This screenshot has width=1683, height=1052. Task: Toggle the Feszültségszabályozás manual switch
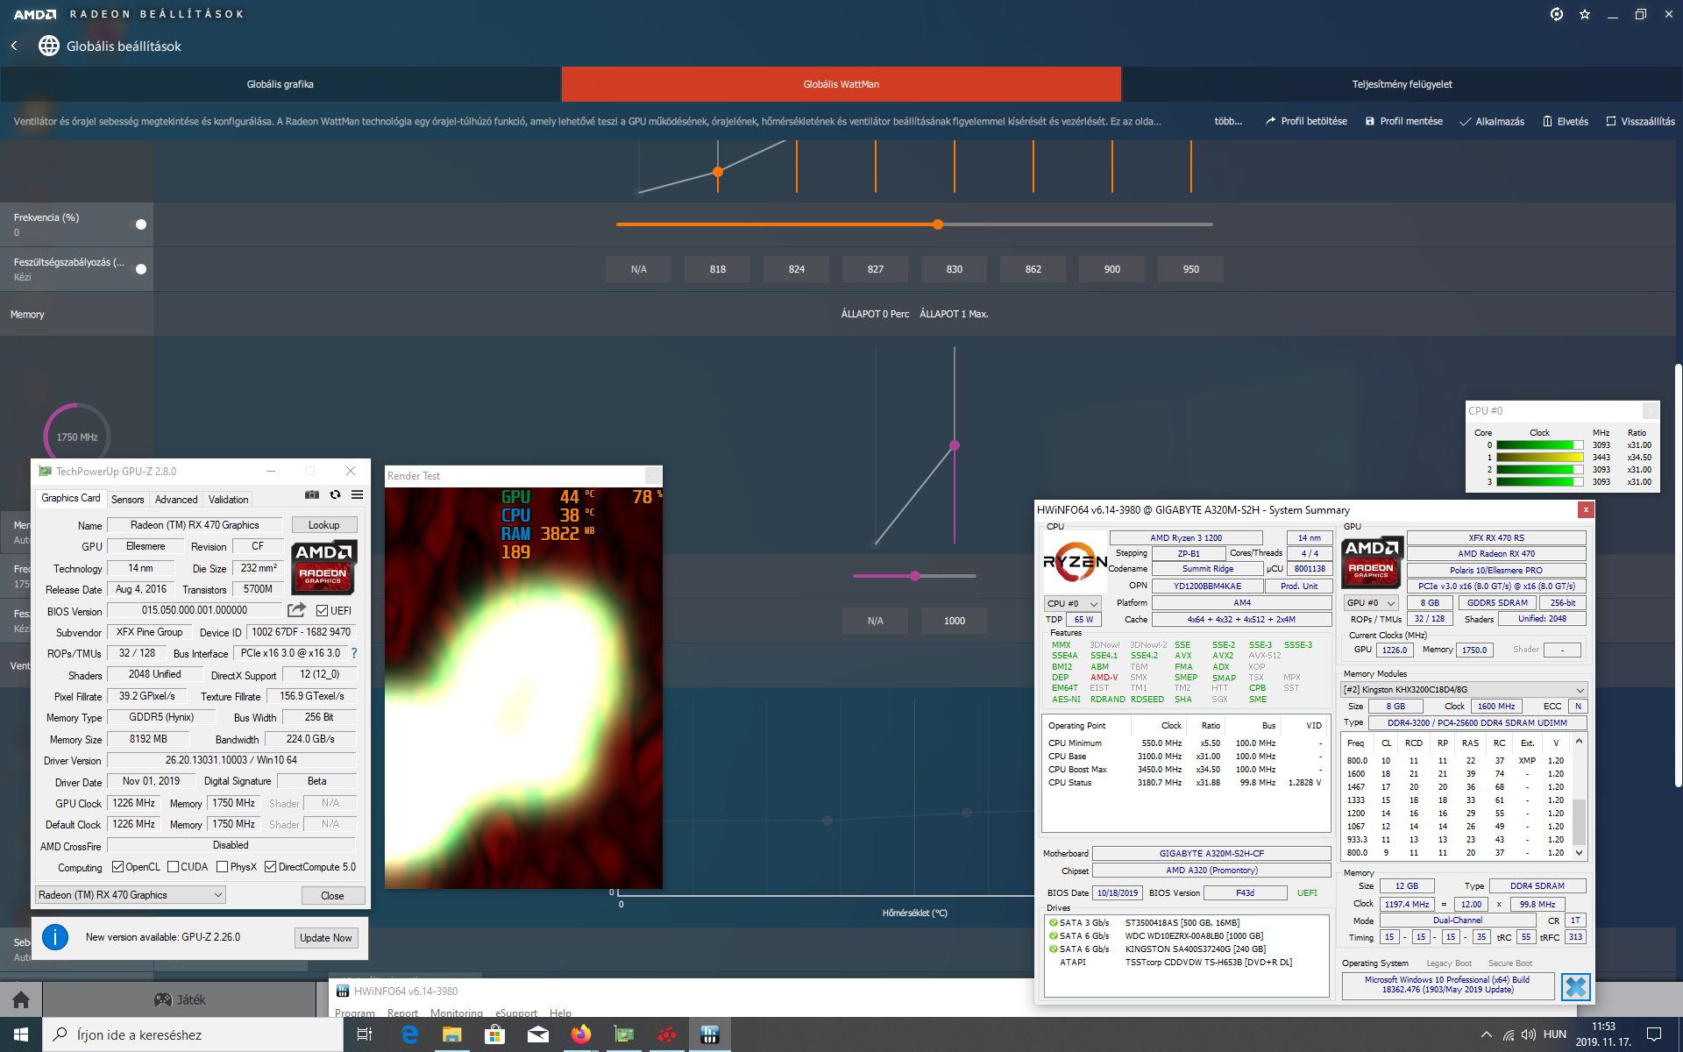point(139,269)
